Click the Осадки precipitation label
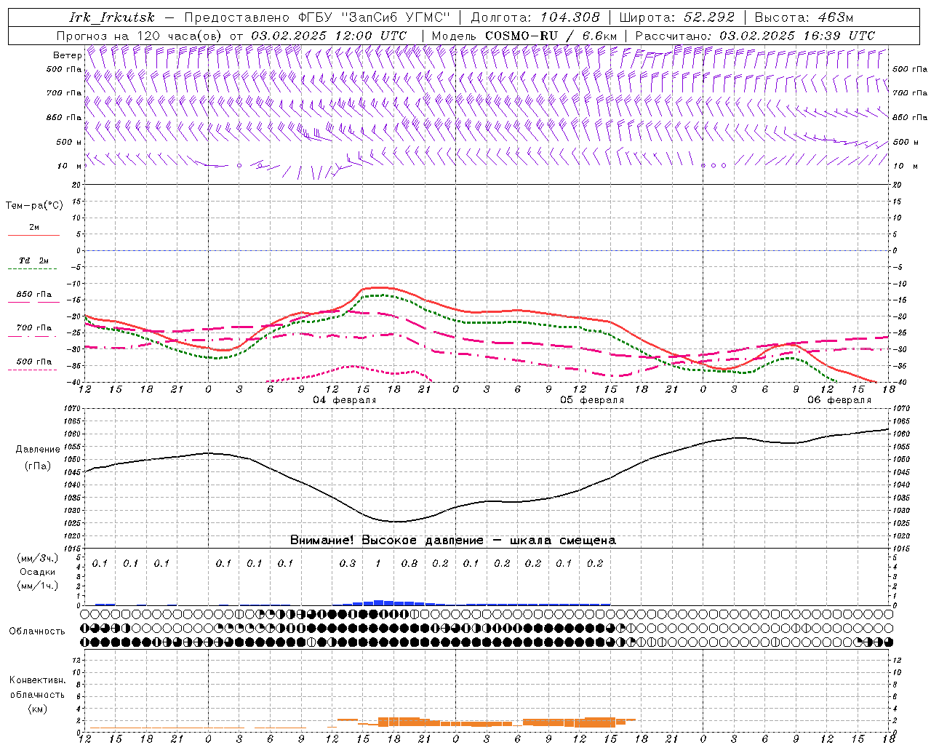 38,572
